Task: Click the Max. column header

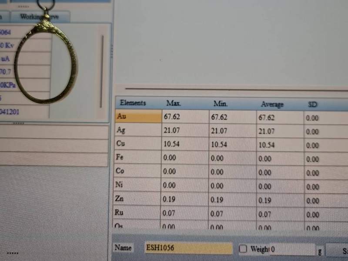Action: point(174,104)
